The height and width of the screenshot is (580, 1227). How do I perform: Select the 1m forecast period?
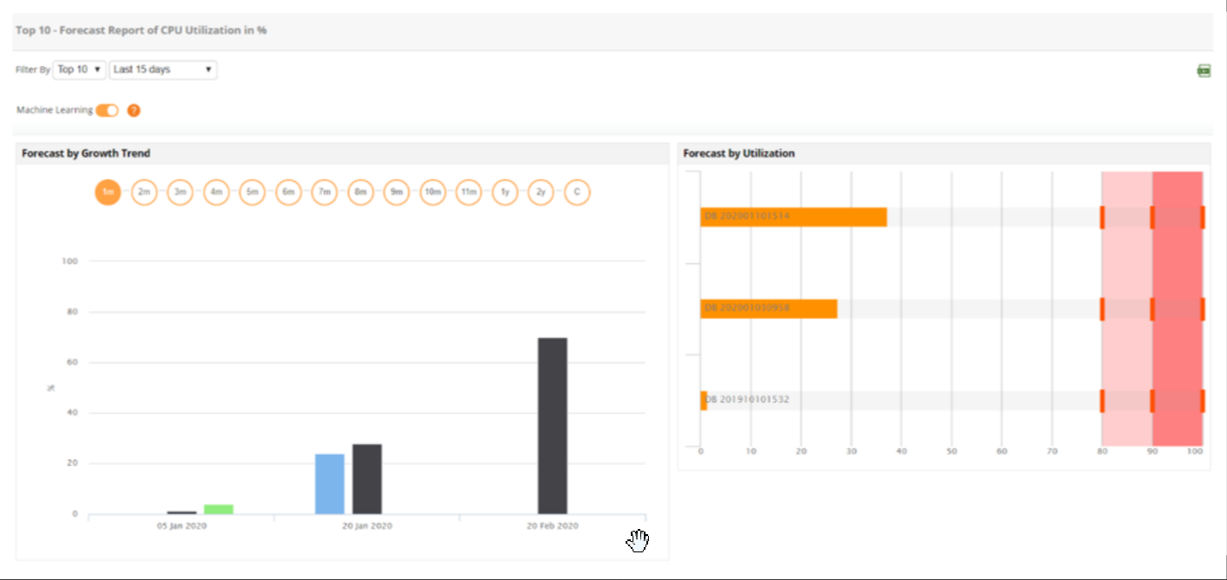(107, 192)
